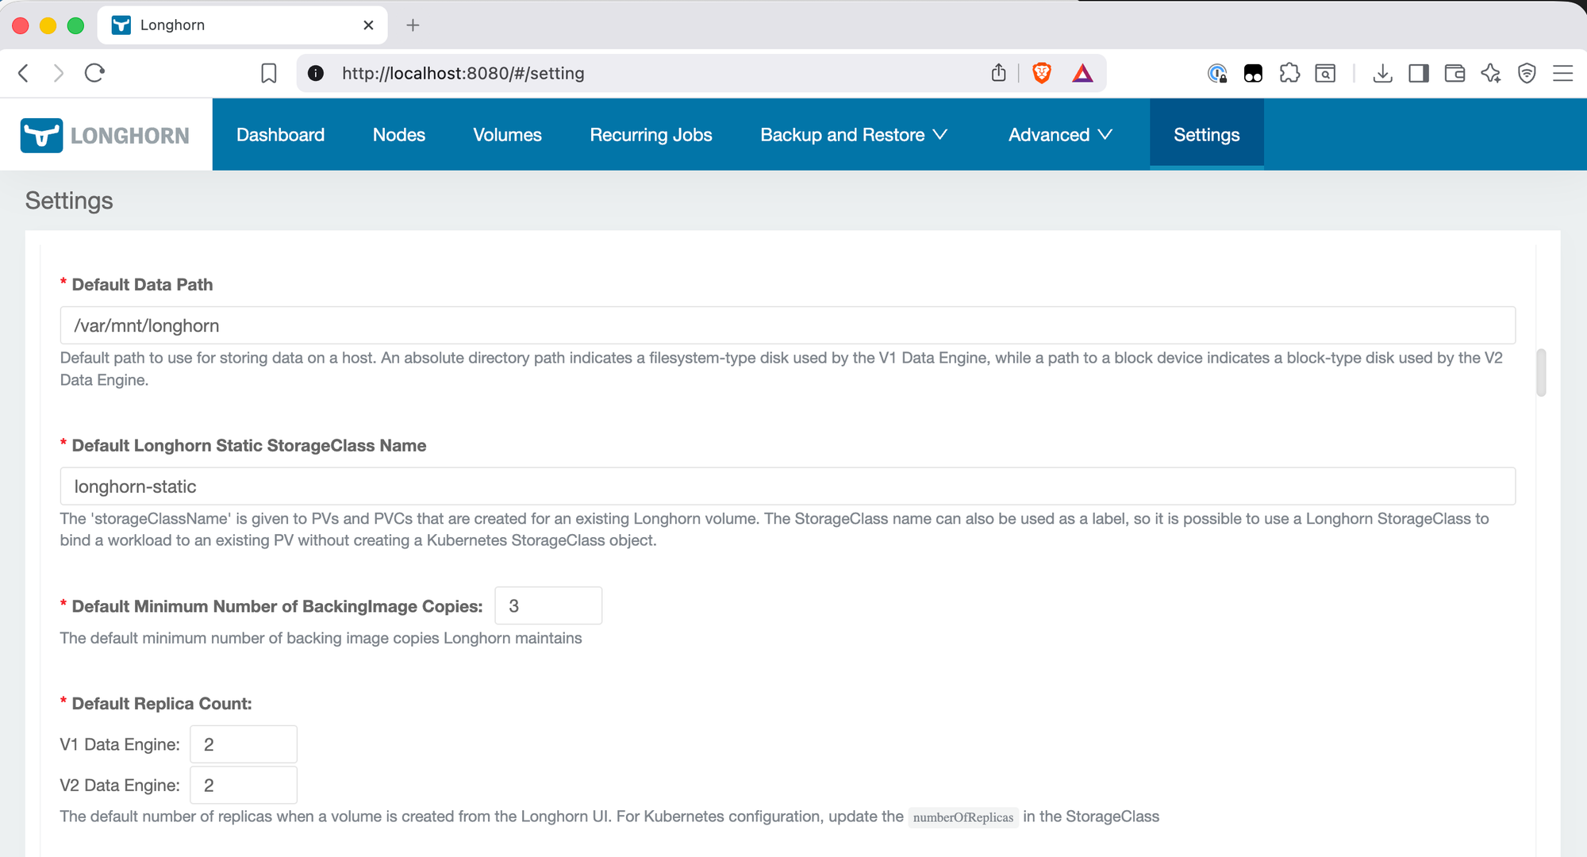
Task: Open Brave Rewards triangle icon
Action: [x=1083, y=72]
